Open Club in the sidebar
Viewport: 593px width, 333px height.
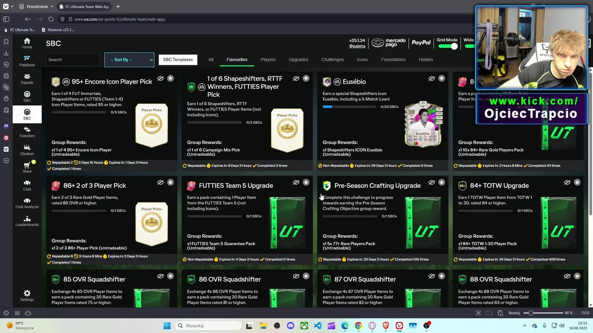tap(27, 185)
